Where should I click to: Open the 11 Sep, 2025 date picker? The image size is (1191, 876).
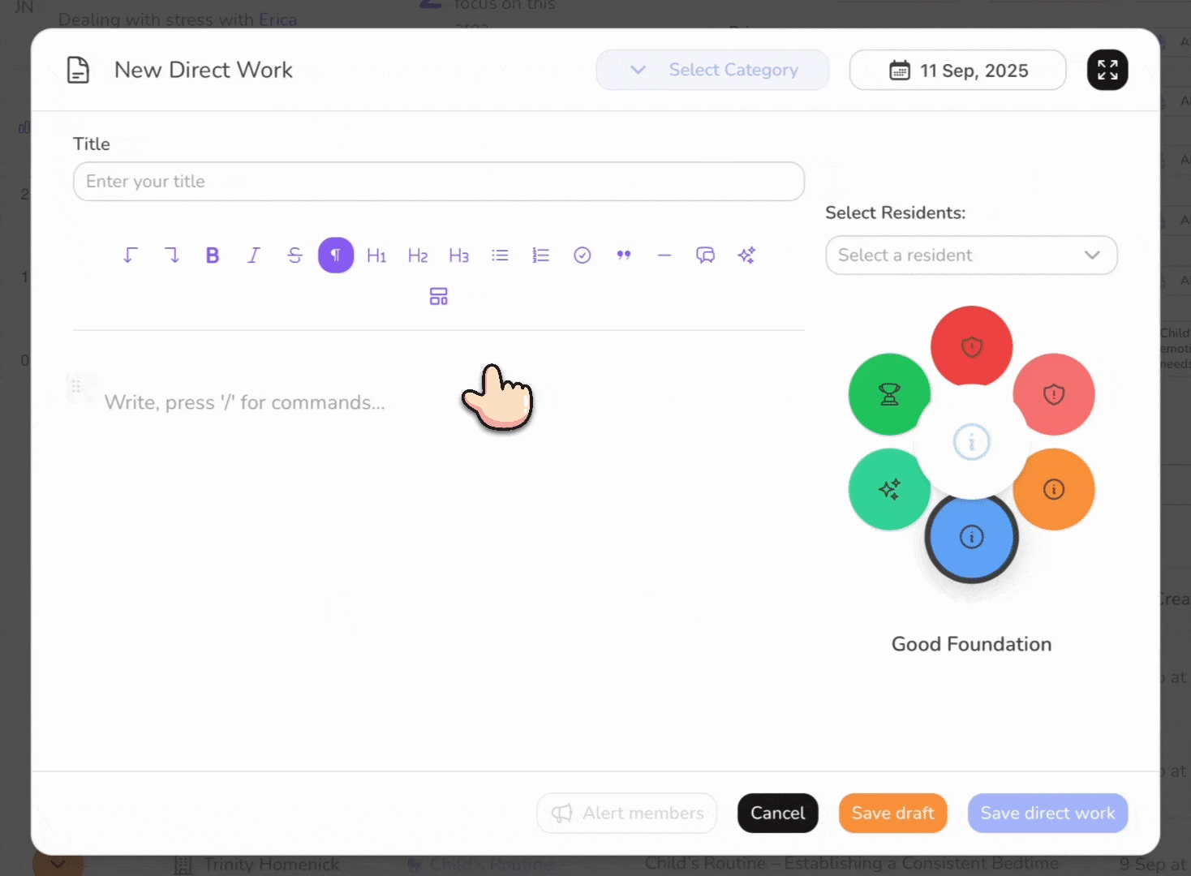click(x=957, y=71)
